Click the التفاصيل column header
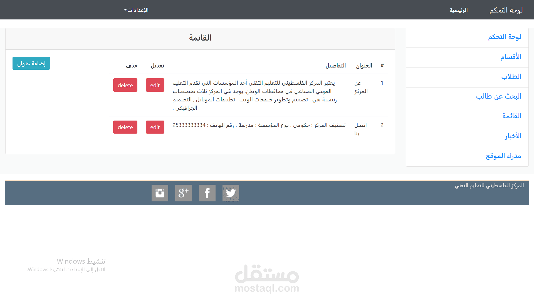This screenshot has height=300, width=534. 335,66
